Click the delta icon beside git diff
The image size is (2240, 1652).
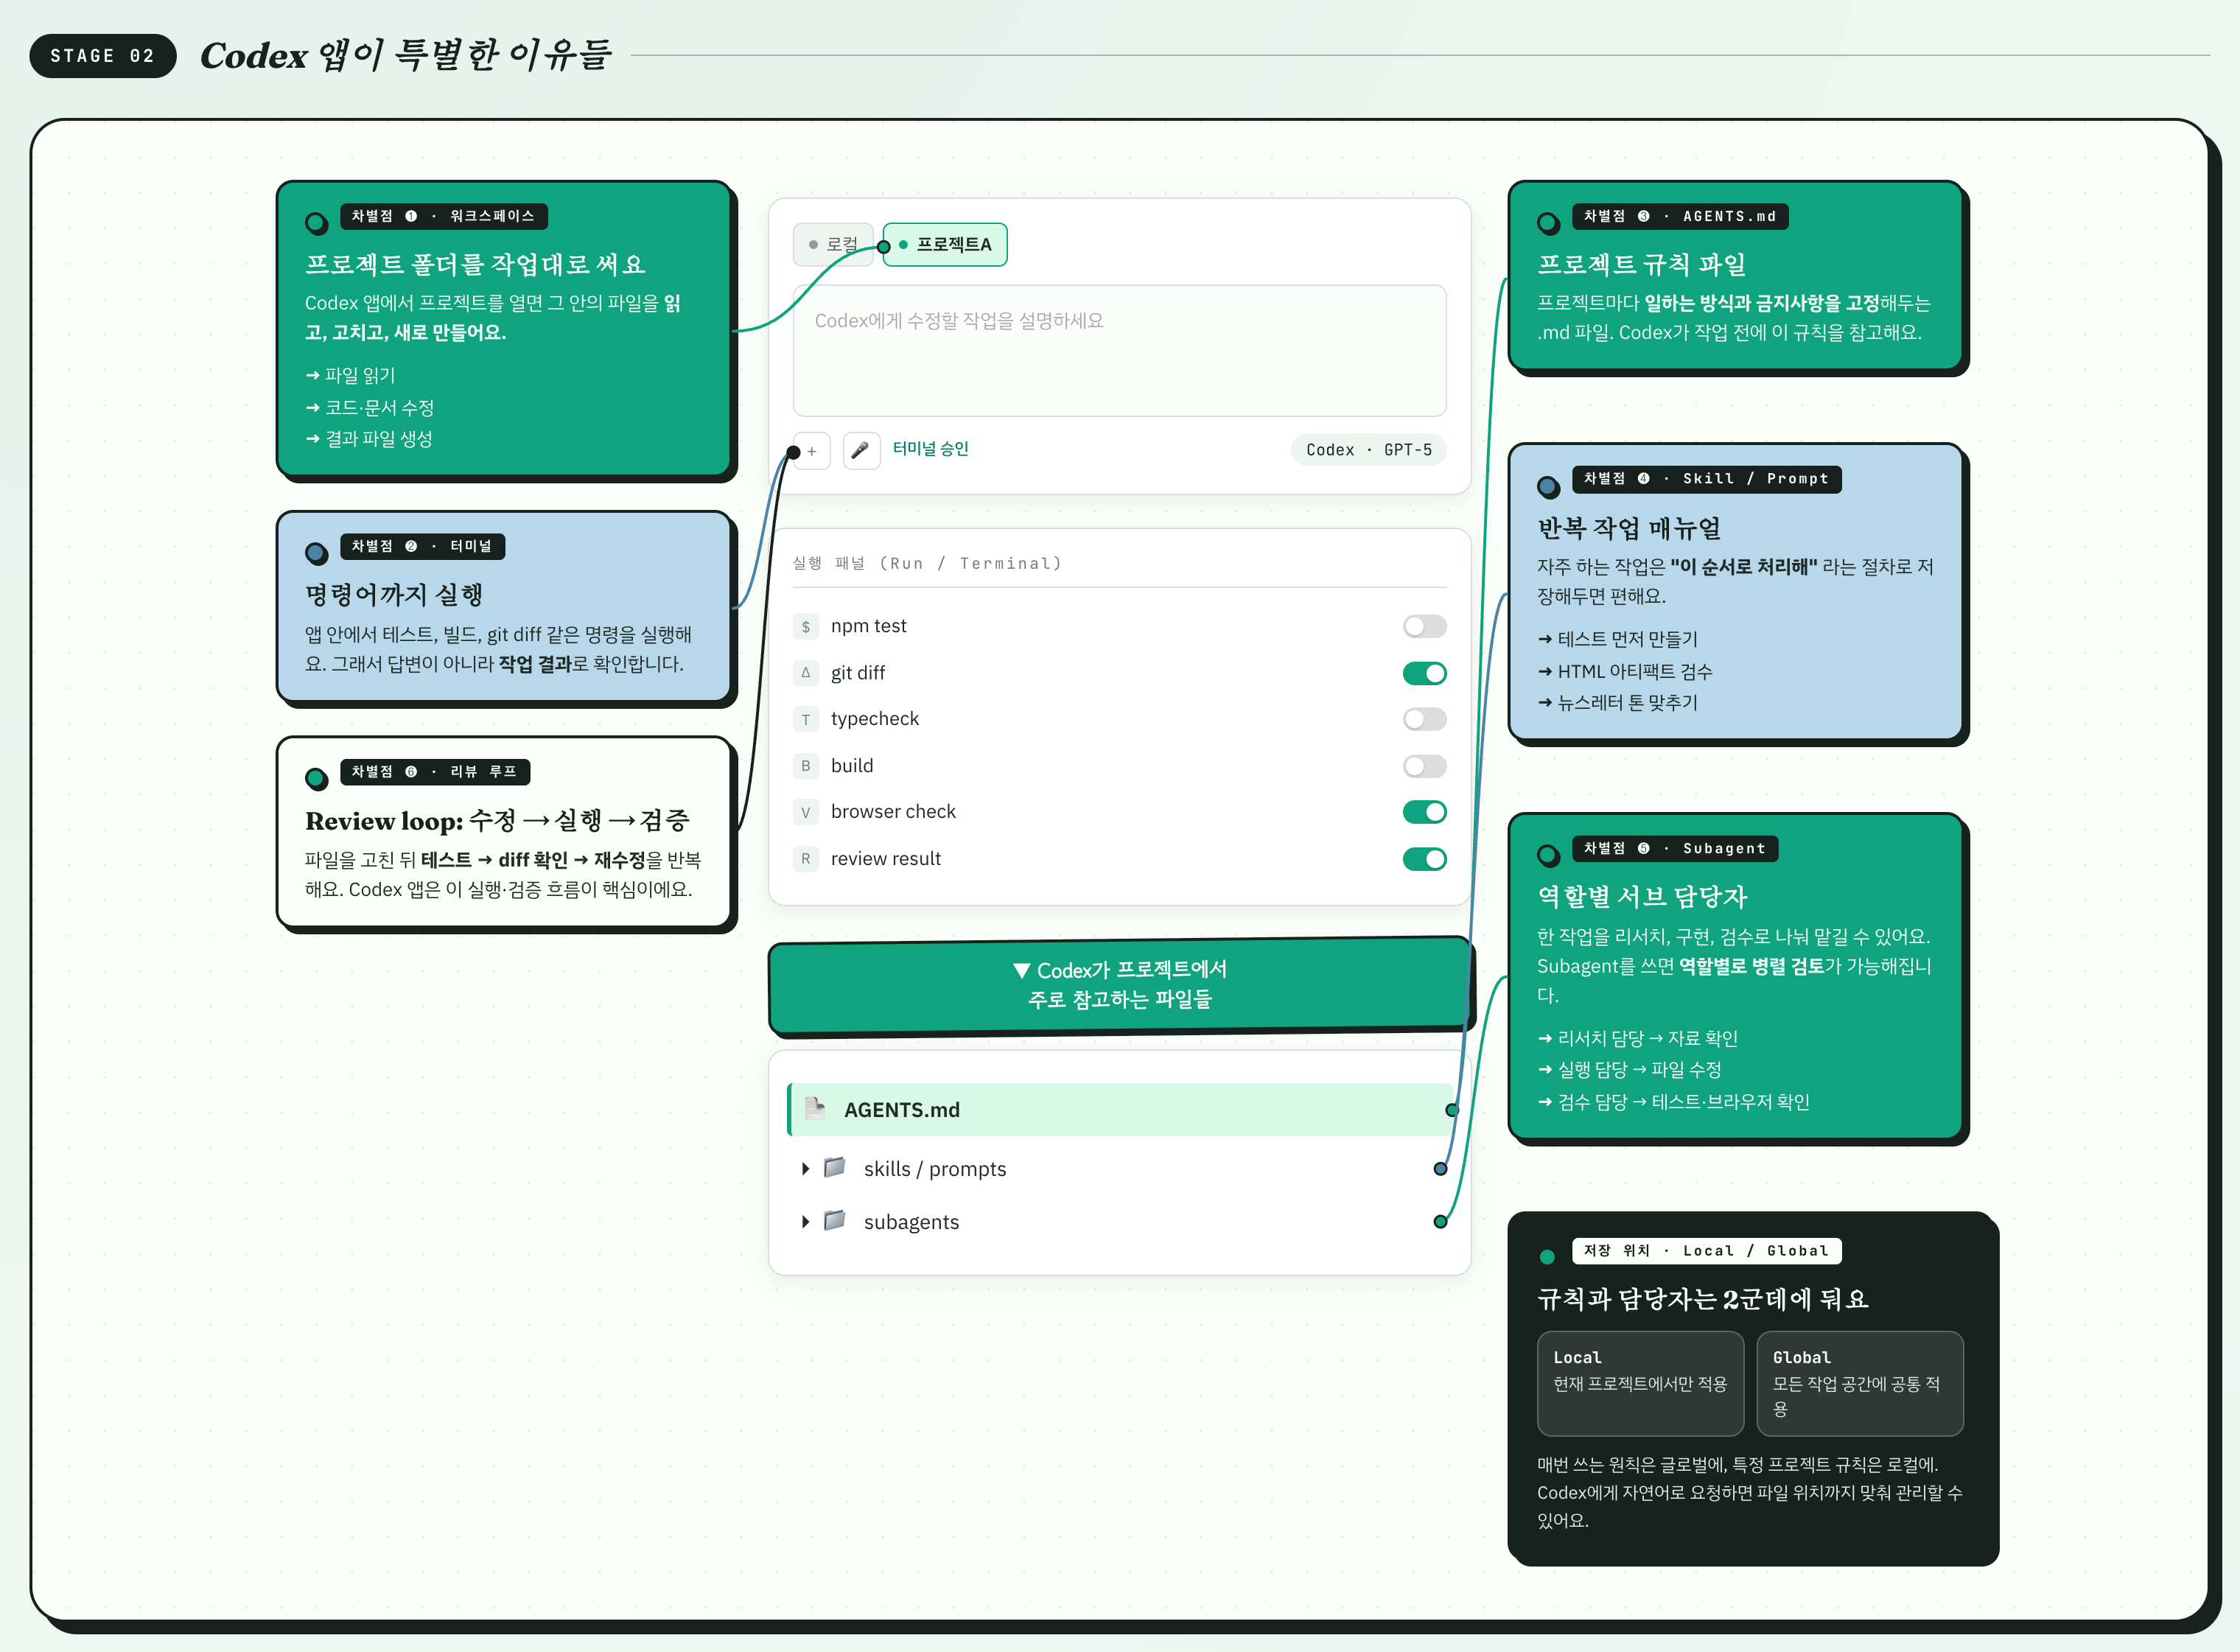pyautogui.click(x=806, y=673)
